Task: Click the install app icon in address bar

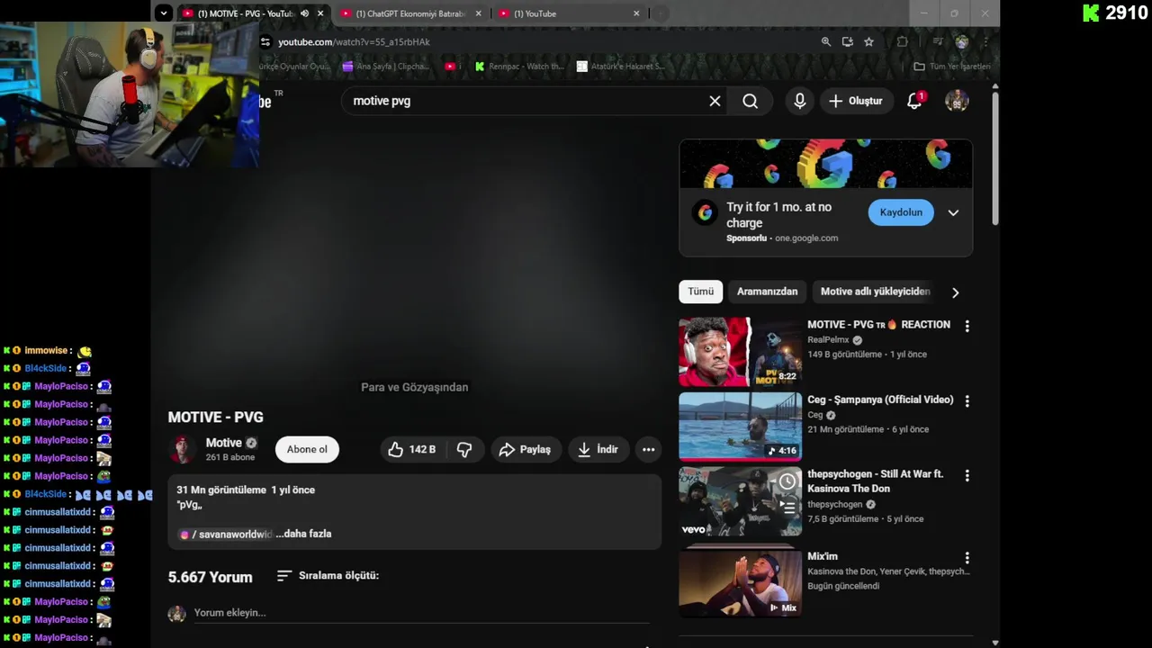Action: (847, 41)
